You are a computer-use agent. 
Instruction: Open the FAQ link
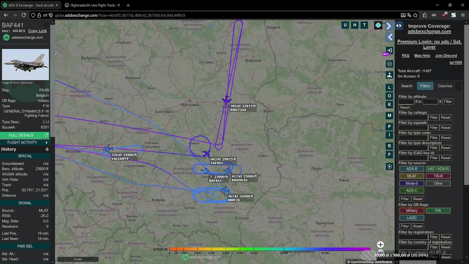tap(405, 56)
